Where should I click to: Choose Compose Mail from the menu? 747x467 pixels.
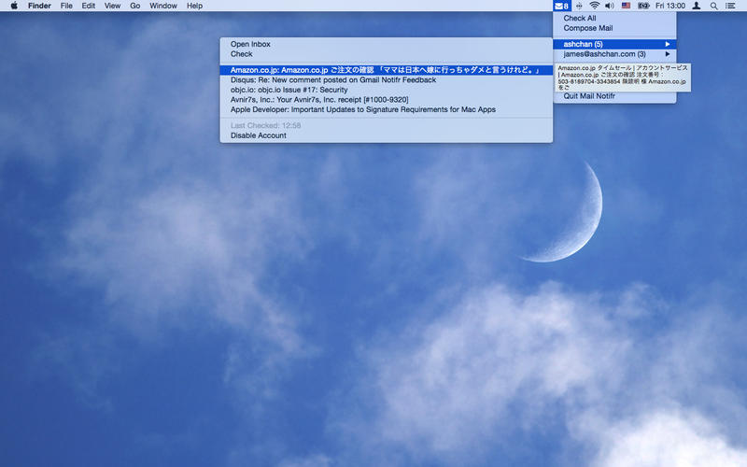coord(587,28)
